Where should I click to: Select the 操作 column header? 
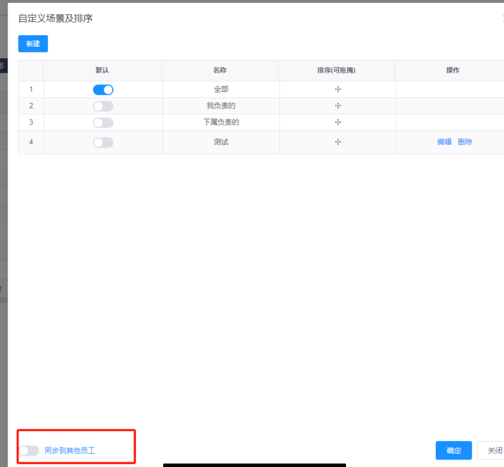pos(453,70)
